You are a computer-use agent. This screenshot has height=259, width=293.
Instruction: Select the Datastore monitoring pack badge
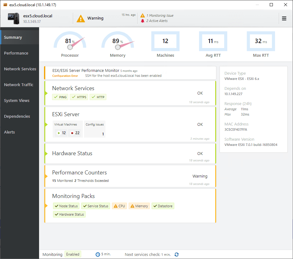pos(163,206)
